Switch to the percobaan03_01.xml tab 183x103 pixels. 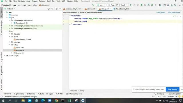(73, 9)
